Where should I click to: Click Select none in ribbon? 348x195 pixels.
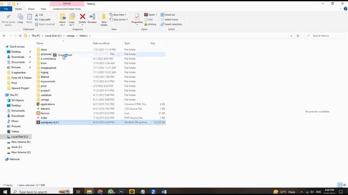pyautogui.click(x=169, y=19)
